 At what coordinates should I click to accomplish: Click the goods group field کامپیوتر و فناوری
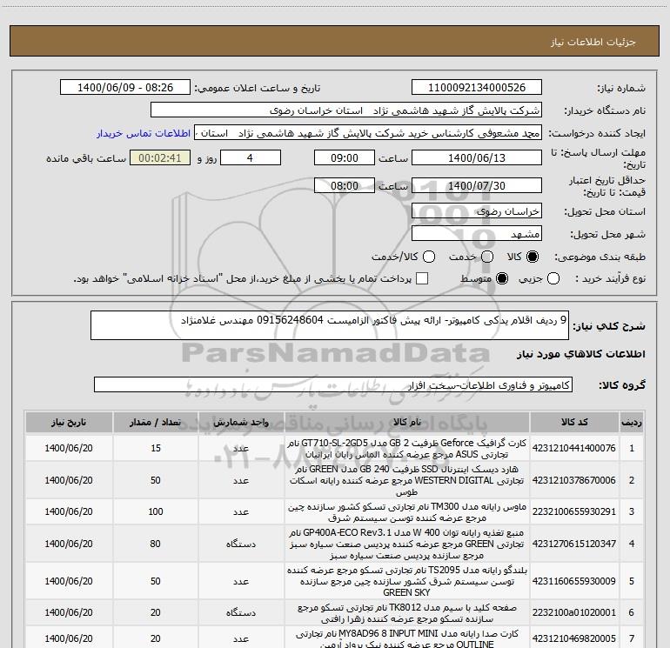click(332, 384)
